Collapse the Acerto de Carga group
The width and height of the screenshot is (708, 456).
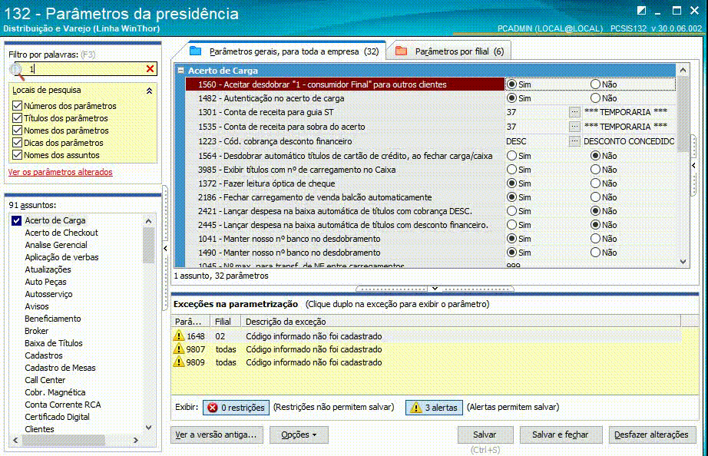coord(180,71)
